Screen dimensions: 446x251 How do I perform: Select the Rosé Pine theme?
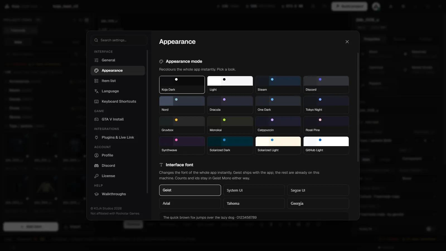pyautogui.click(x=326, y=125)
